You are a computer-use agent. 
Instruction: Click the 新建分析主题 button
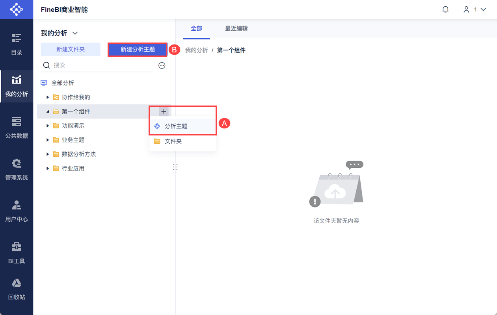click(138, 49)
